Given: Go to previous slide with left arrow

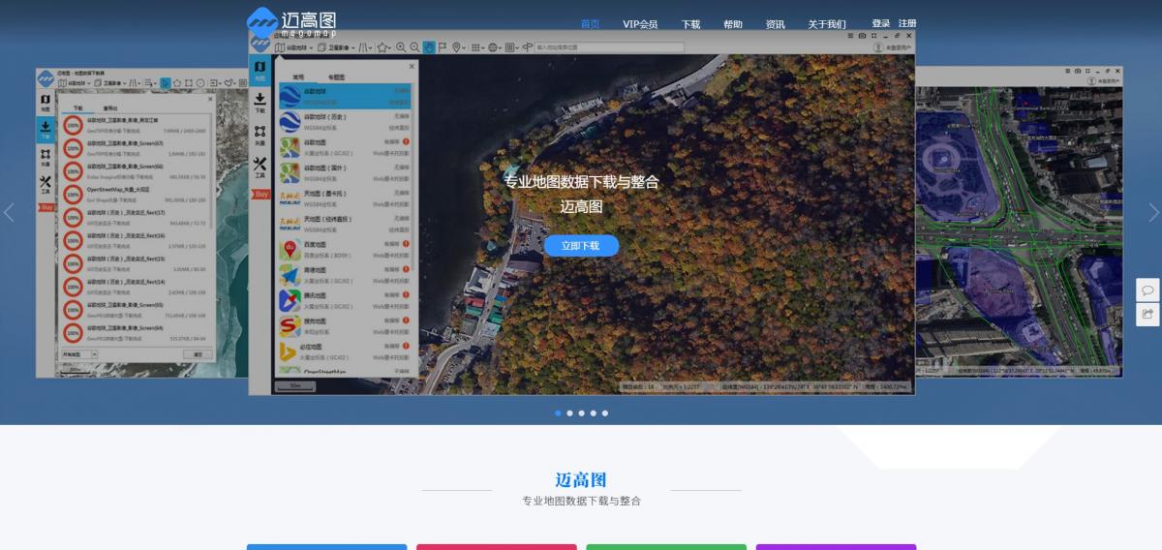Looking at the screenshot, I should (10, 213).
